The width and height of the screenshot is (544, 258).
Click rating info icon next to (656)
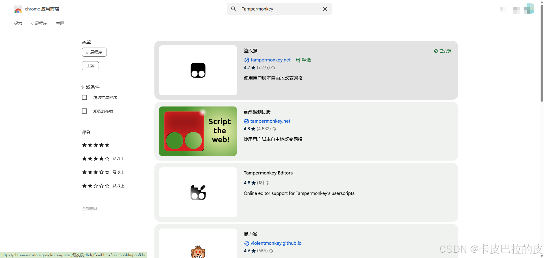[x=271, y=251]
